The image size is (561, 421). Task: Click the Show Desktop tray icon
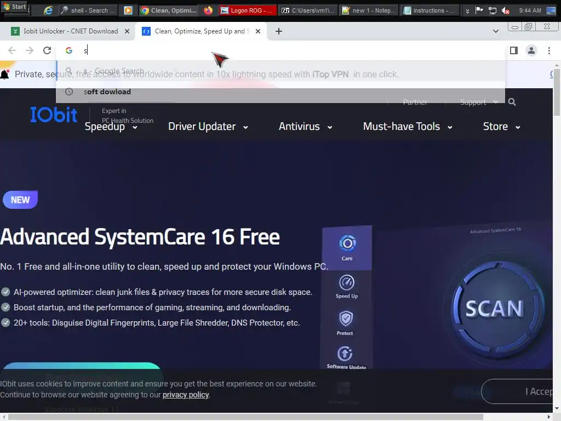(x=551, y=11)
